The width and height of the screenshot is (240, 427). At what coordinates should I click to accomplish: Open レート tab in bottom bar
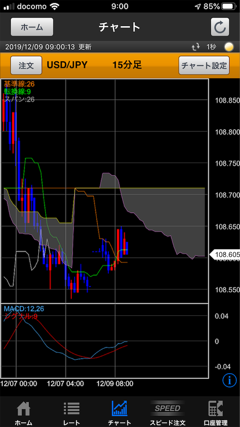tap(71, 413)
